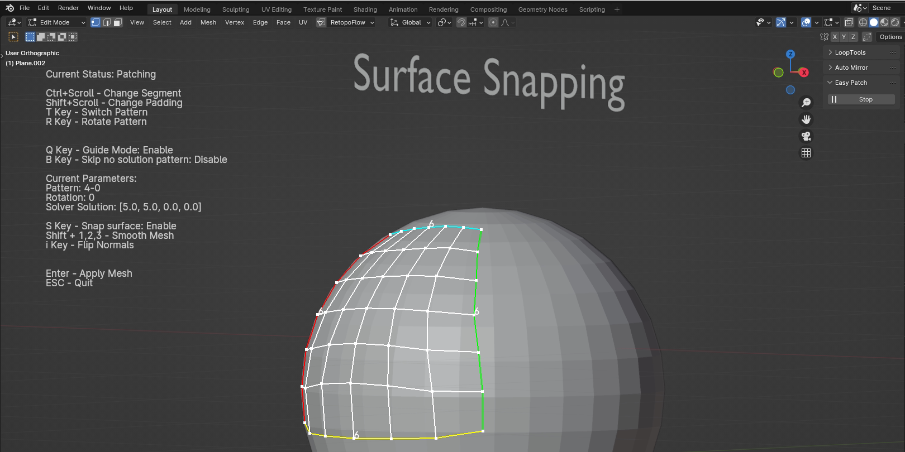Screen dimensions: 905x452
Task: Open the Mesh menu
Action: (208, 22)
